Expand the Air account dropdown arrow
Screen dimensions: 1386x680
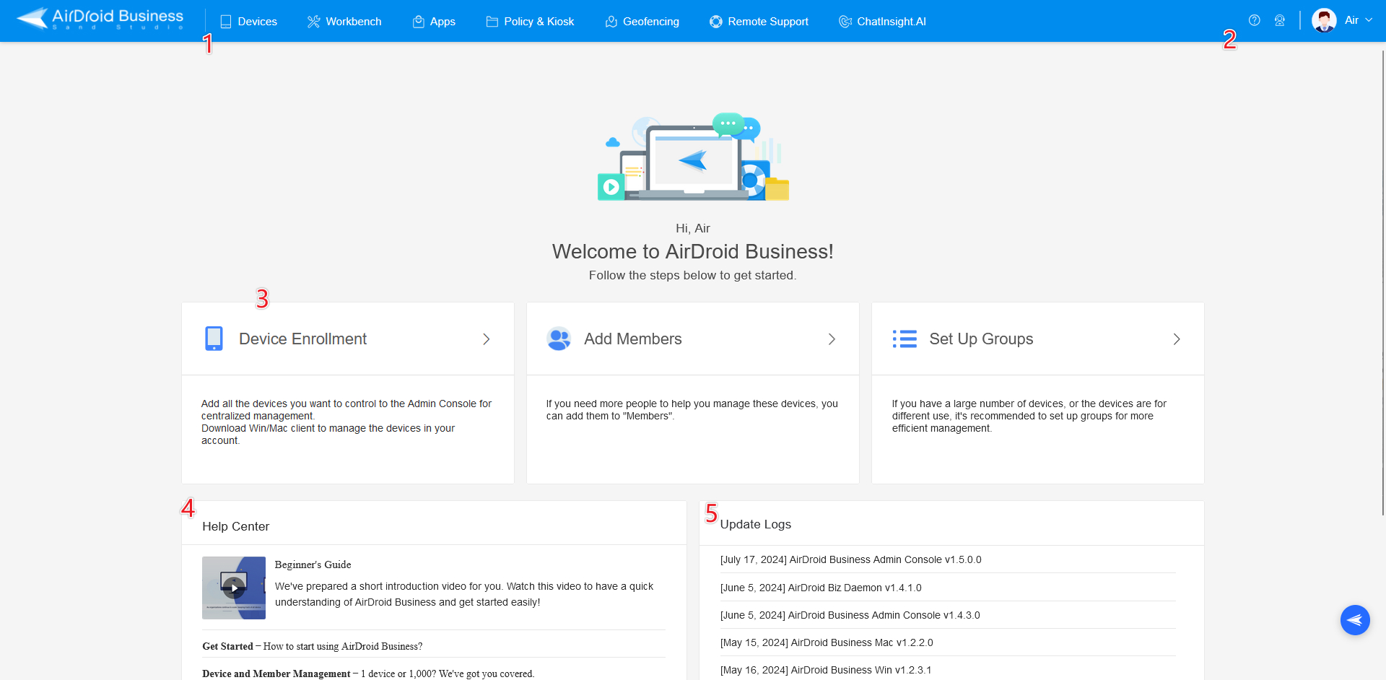pyautogui.click(x=1369, y=20)
